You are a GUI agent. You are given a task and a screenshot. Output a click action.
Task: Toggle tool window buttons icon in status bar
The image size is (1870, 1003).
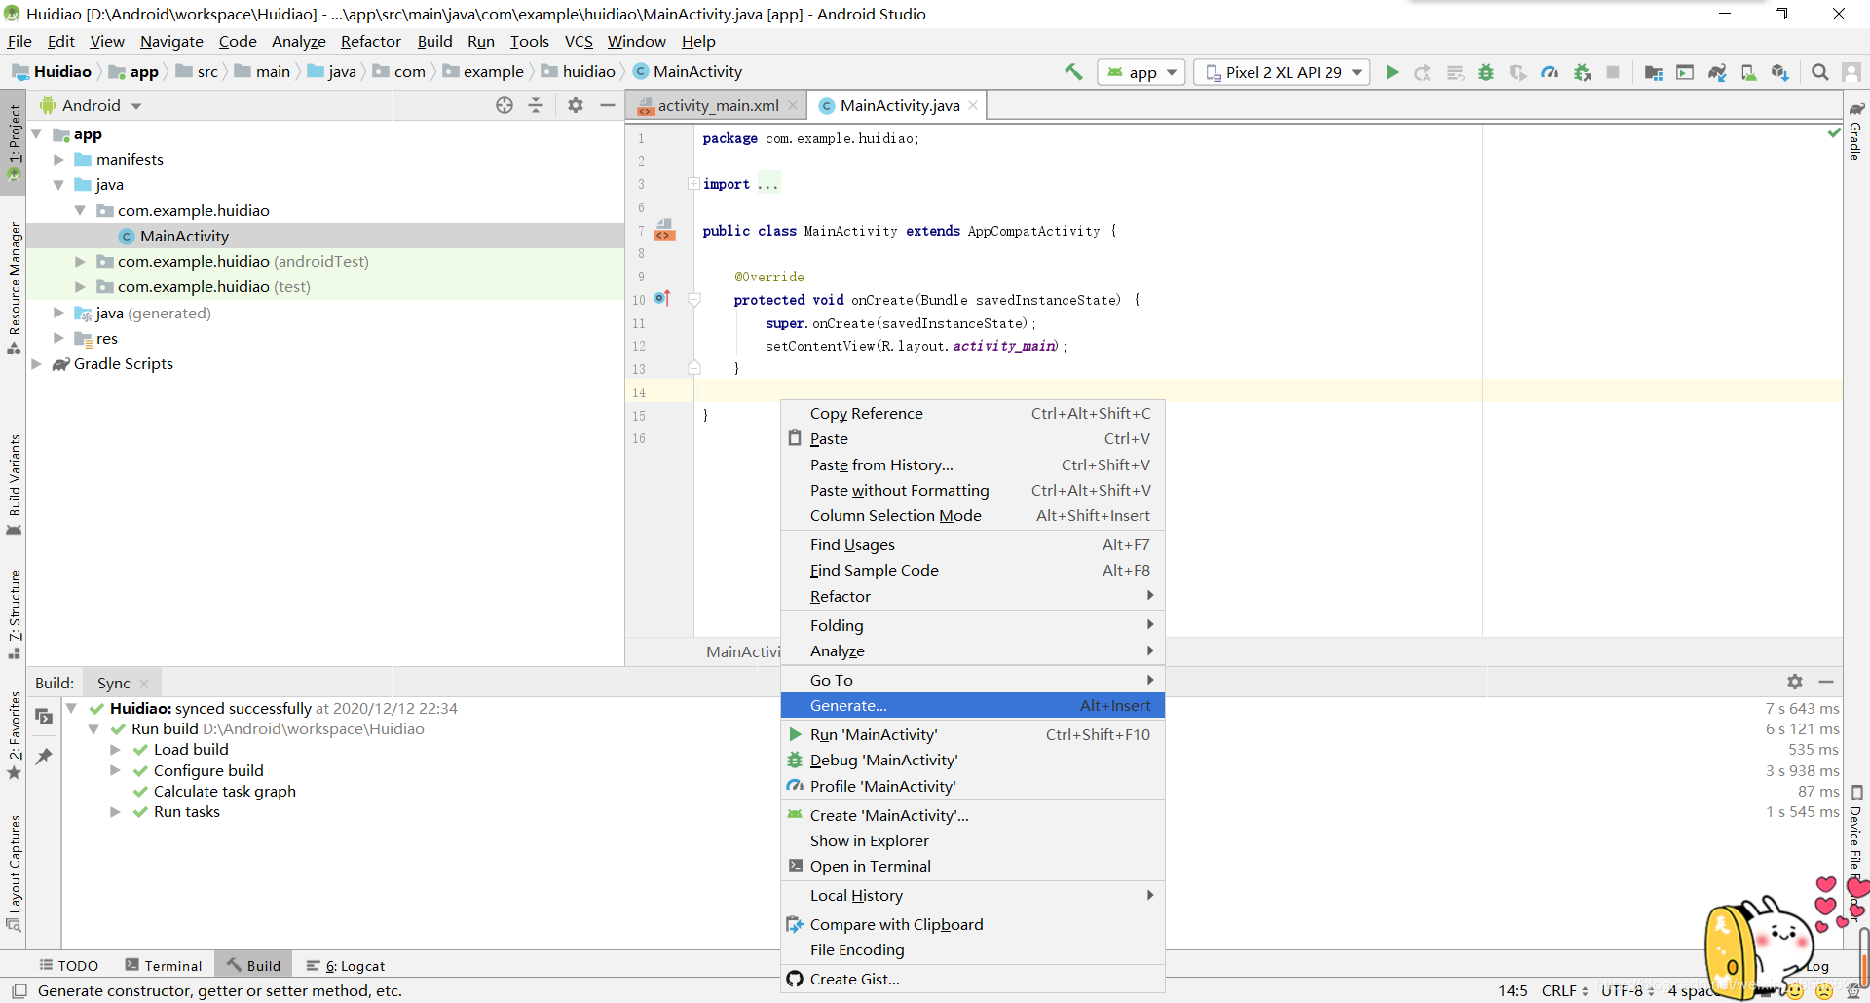coord(19,990)
